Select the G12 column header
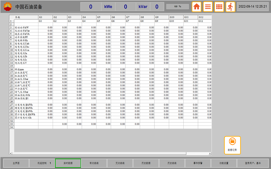 point(205,17)
